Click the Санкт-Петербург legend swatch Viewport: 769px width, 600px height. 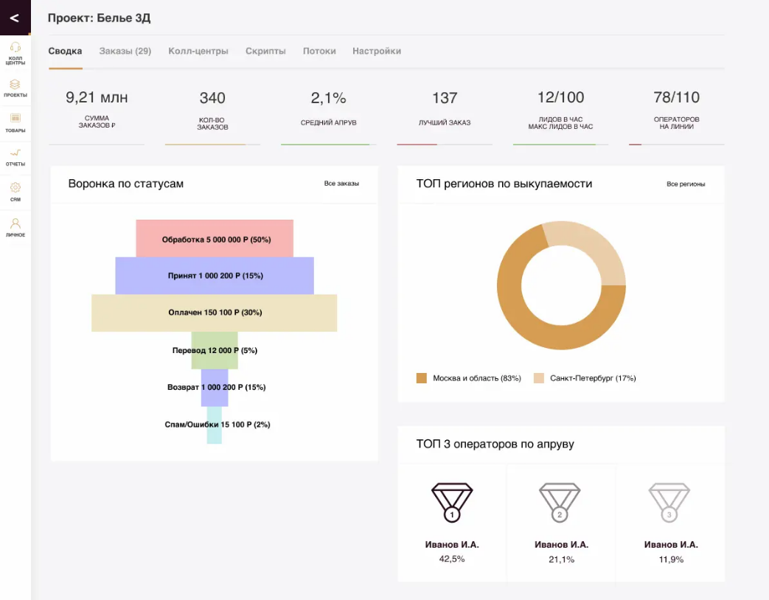538,378
